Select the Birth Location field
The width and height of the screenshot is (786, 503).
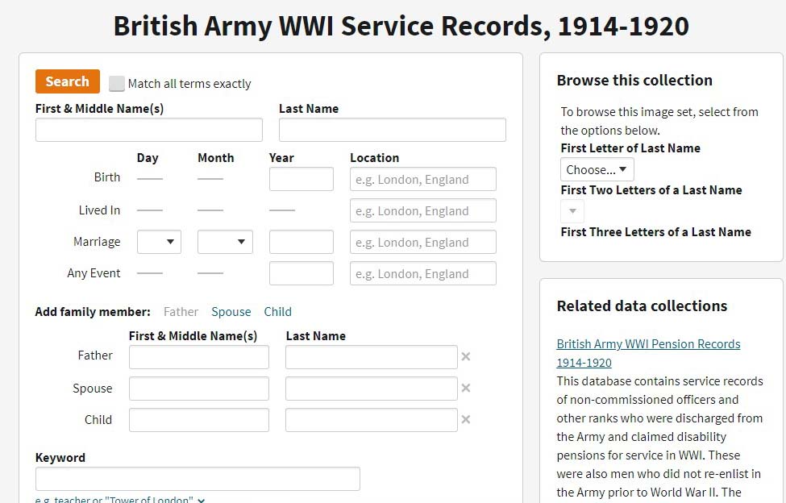pyautogui.click(x=422, y=179)
